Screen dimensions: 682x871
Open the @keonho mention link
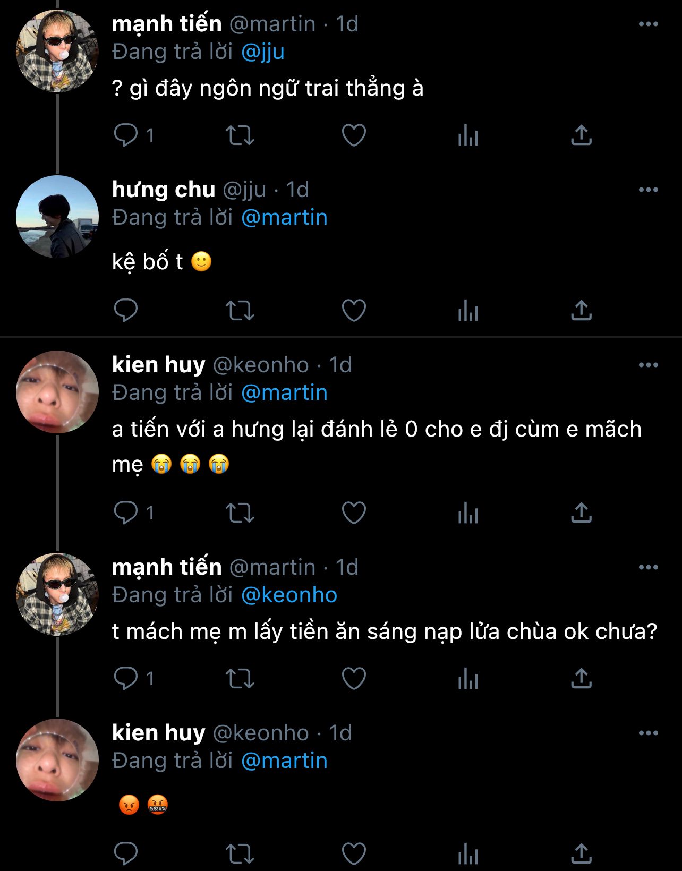[289, 595]
